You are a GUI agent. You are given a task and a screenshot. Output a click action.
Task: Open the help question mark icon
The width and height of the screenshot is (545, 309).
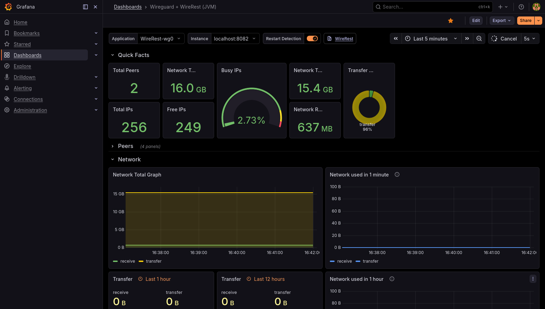[x=521, y=7]
